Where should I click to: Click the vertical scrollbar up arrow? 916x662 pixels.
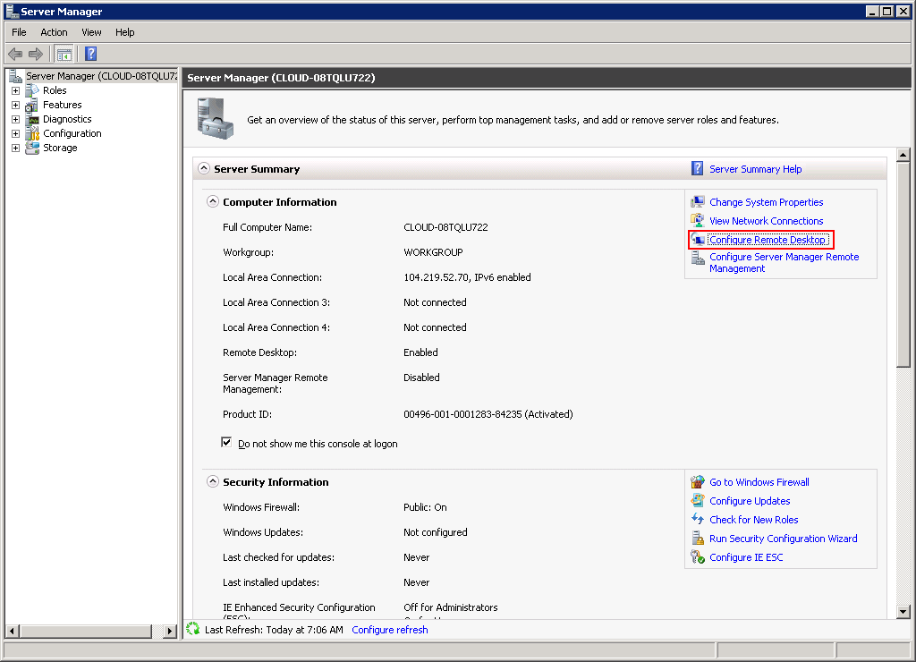point(903,155)
